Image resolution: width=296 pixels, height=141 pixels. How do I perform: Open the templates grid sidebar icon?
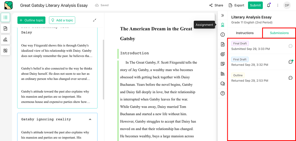point(5,50)
